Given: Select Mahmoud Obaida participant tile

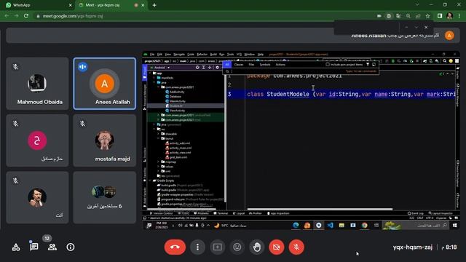Looking at the screenshot, I should point(37,84).
